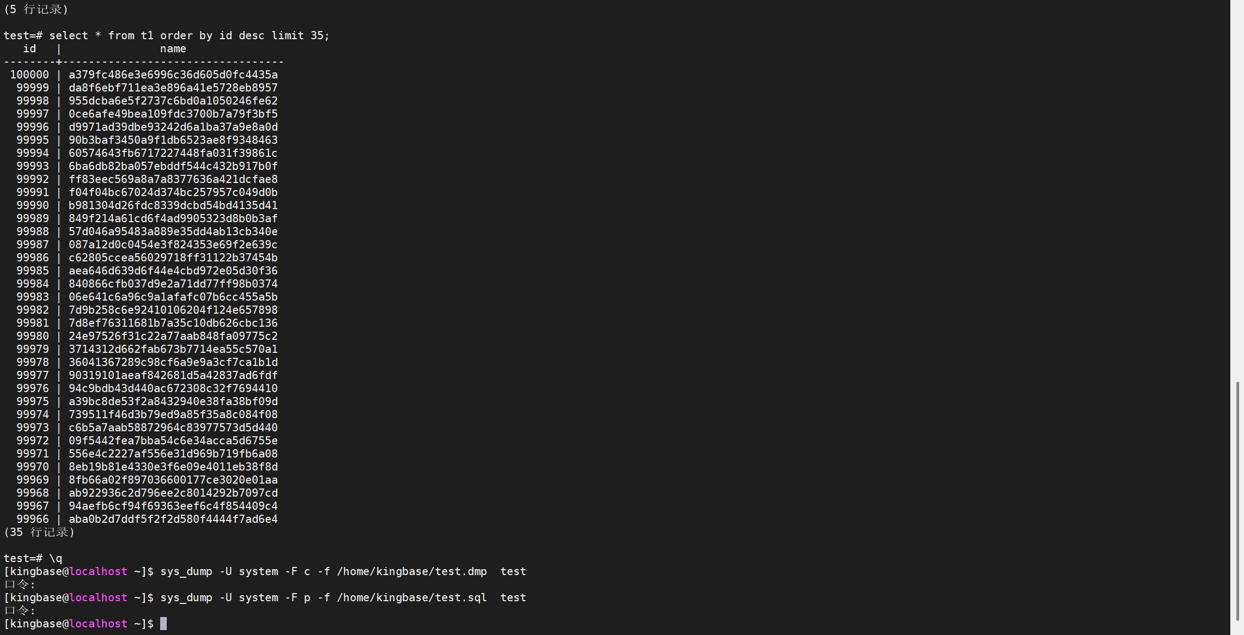Click id 99990 in the results
This screenshot has height=635, width=1244.
tap(32, 206)
